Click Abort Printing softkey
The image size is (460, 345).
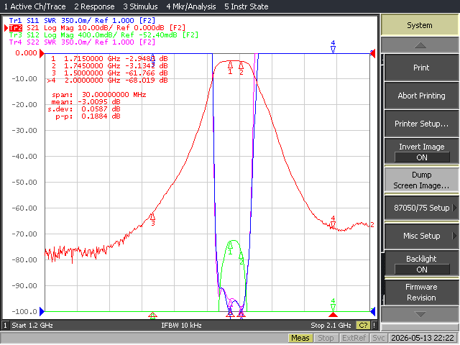click(x=421, y=96)
